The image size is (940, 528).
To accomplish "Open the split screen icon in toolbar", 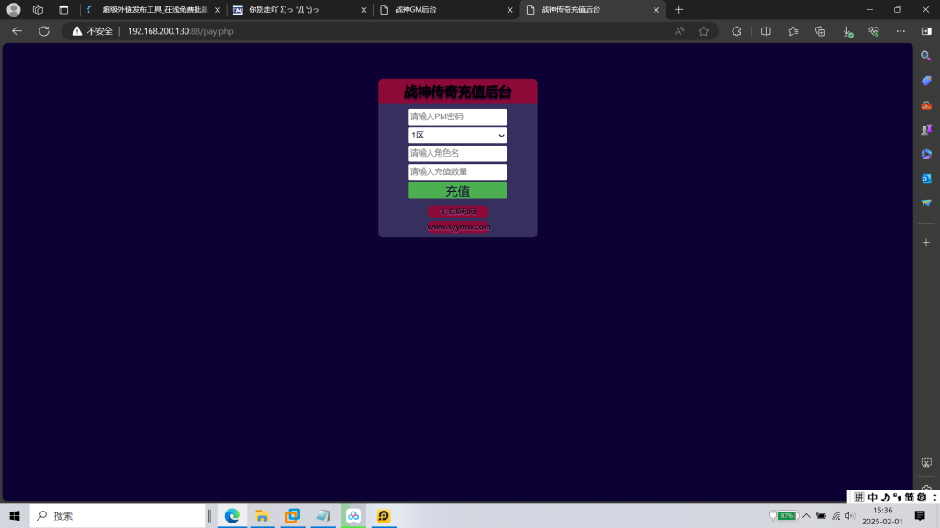I will (x=766, y=30).
